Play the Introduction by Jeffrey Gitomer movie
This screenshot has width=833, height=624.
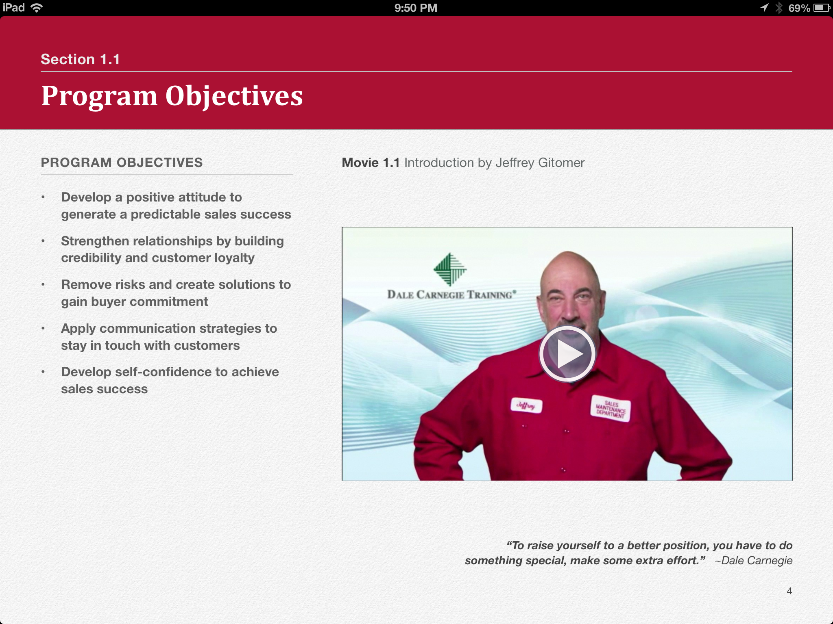[x=567, y=354]
